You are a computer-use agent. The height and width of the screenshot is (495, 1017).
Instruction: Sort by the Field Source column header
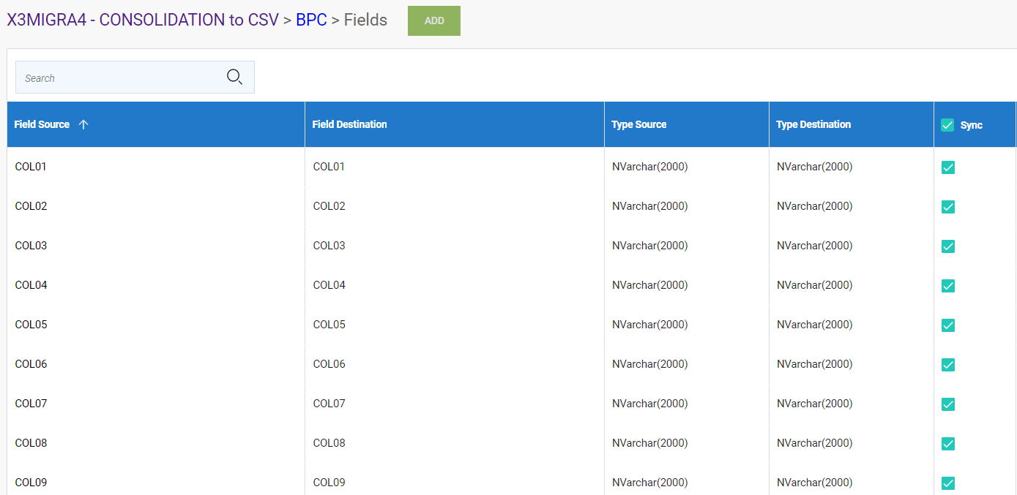(42, 124)
